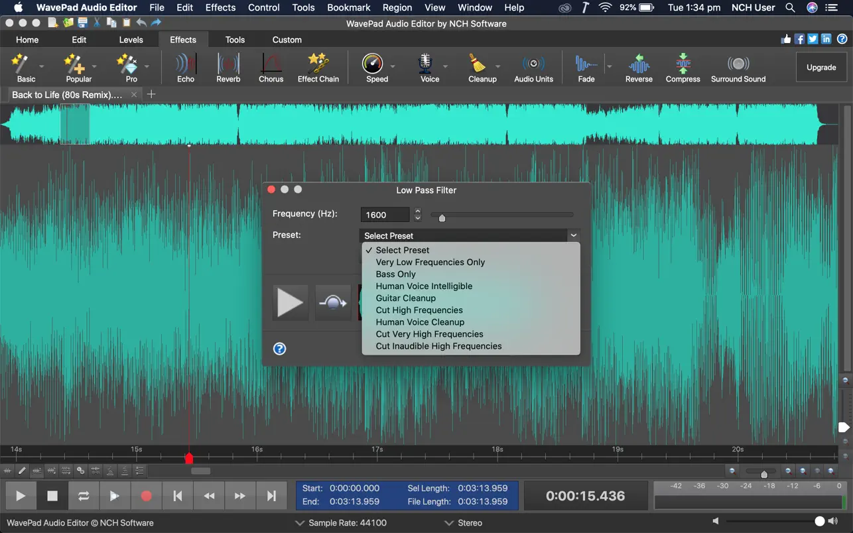Select Human Voice Cleanup preset

pyautogui.click(x=420, y=322)
